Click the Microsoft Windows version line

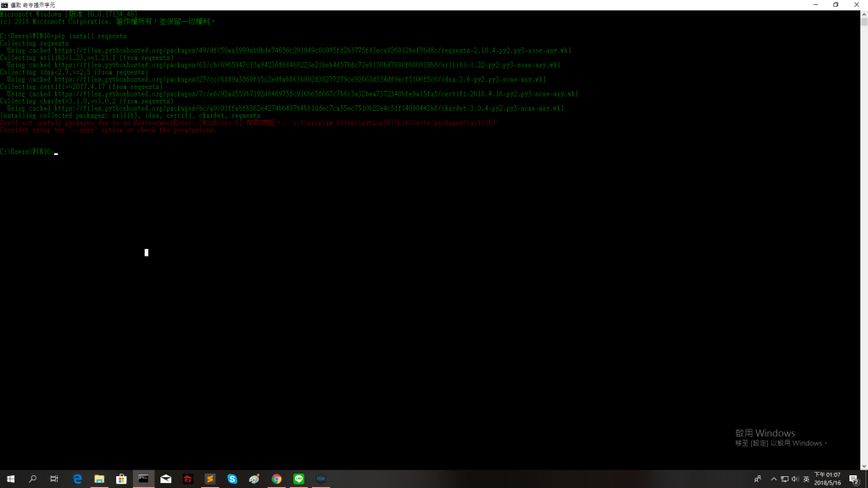69,14
